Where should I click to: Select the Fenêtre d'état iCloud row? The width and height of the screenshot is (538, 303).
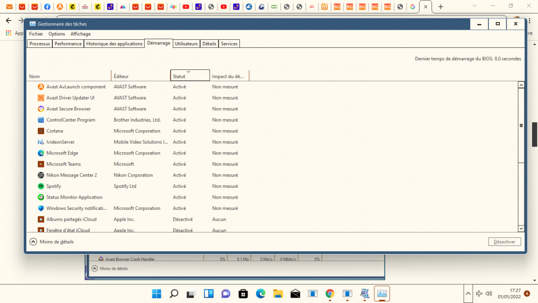272,230
